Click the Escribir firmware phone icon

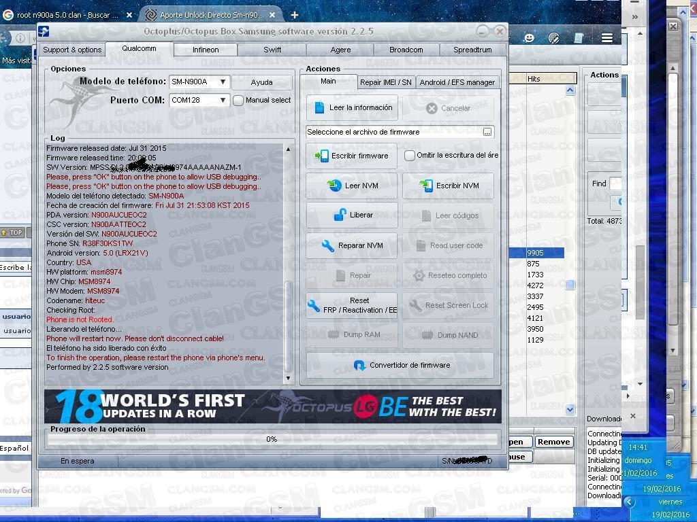321,156
